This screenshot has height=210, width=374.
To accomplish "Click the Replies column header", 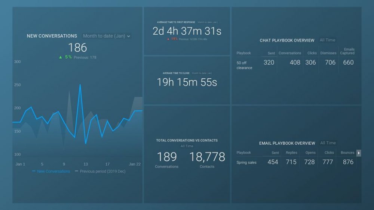I will pos(291,153).
